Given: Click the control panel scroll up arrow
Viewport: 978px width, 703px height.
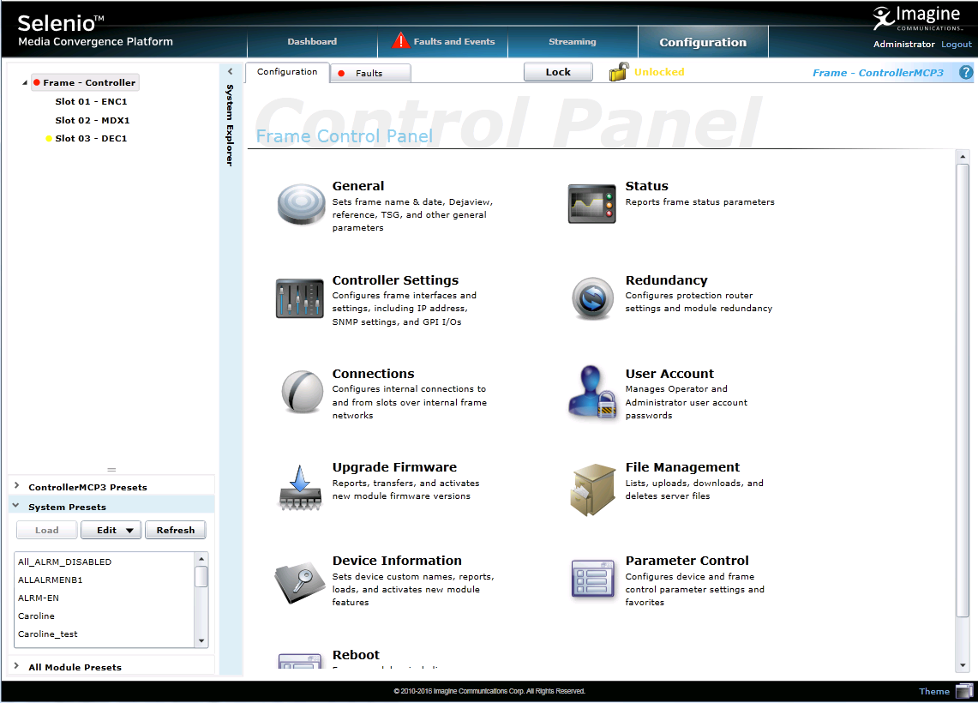Looking at the screenshot, I should pyautogui.click(x=963, y=157).
